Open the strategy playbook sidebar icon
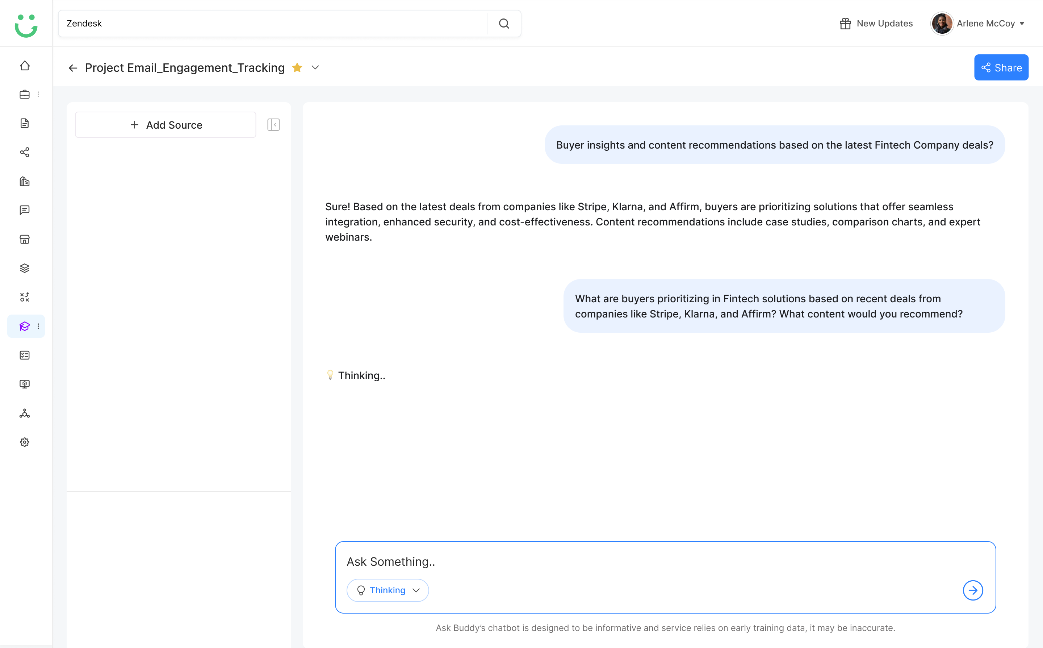Viewport: 1043px width, 648px height. (x=25, y=297)
